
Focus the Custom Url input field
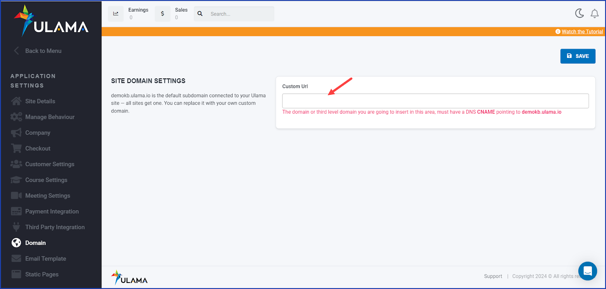(x=436, y=101)
